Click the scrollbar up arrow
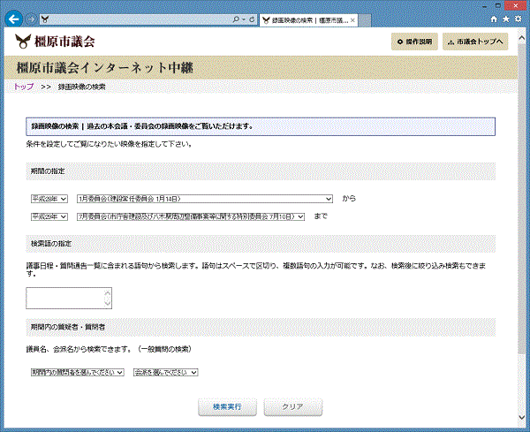The image size is (530, 432). (521, 38)
